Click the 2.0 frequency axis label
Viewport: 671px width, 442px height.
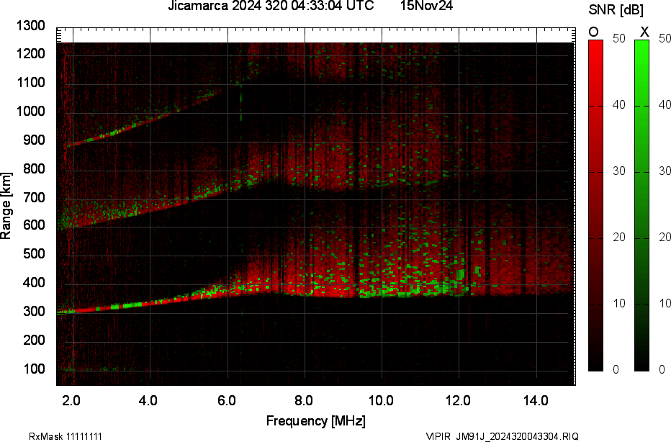coord(71,400)
